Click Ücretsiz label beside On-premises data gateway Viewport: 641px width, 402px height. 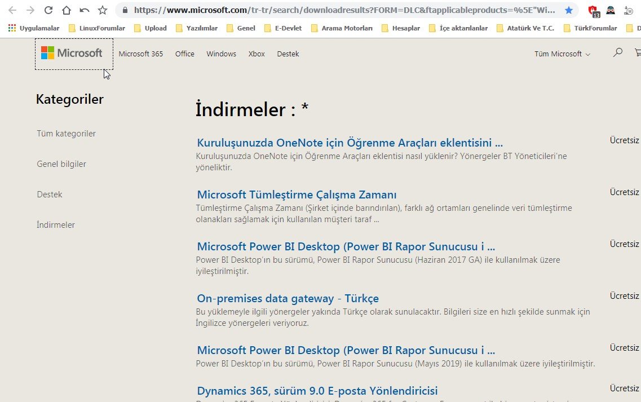click(624, 296)
